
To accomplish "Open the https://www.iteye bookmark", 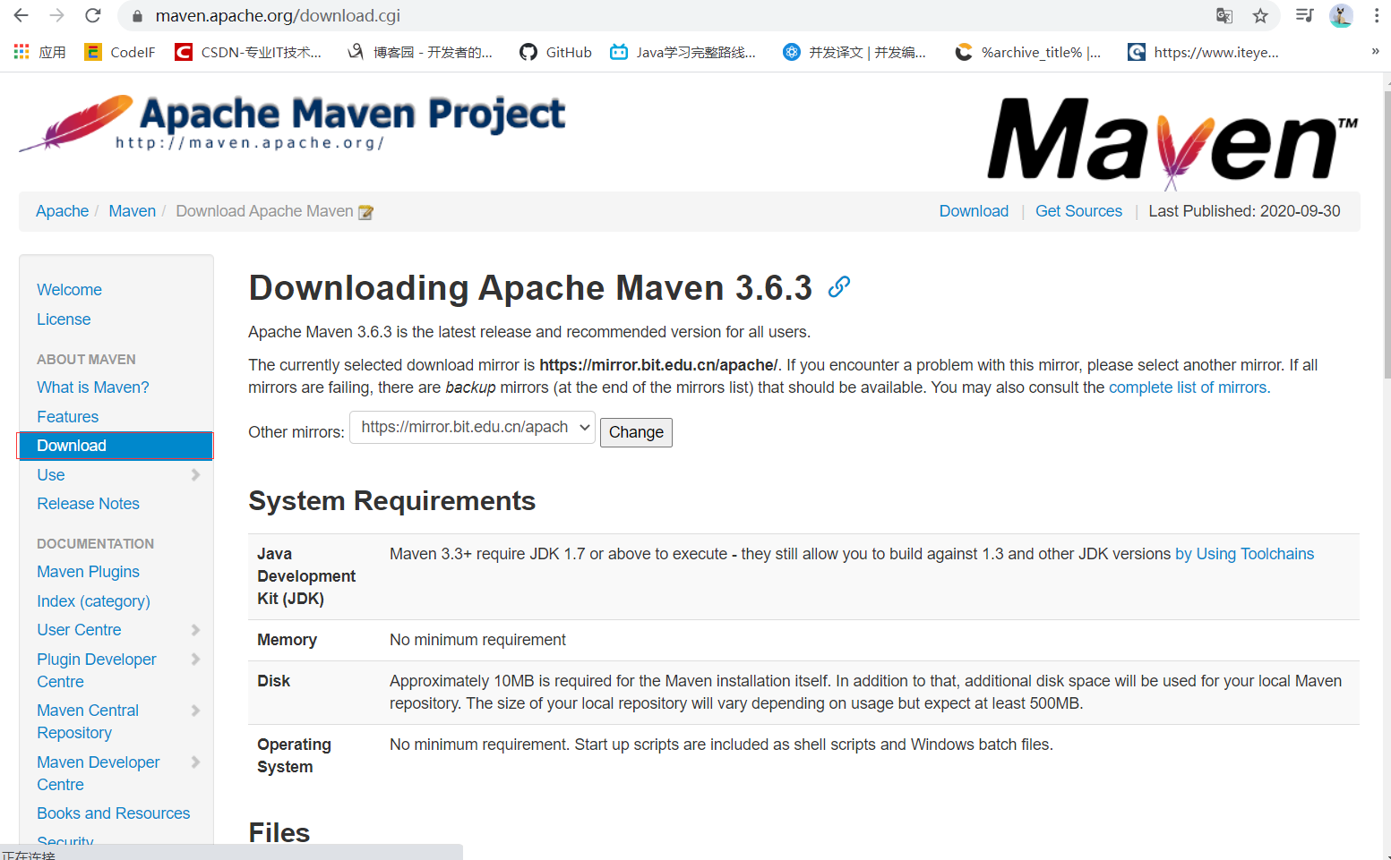I will coord(1203,52).
